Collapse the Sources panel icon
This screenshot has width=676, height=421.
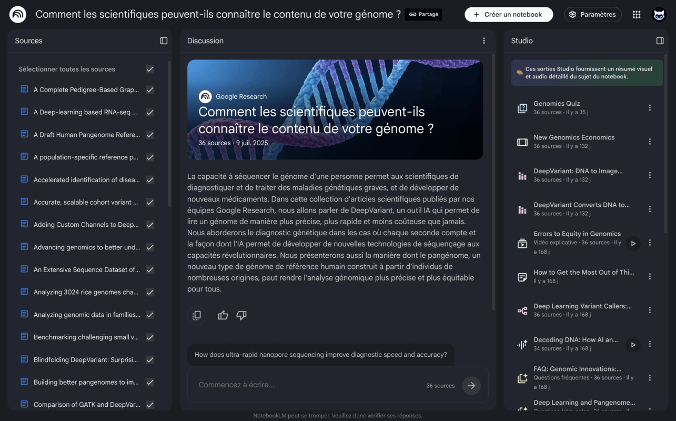164,41
